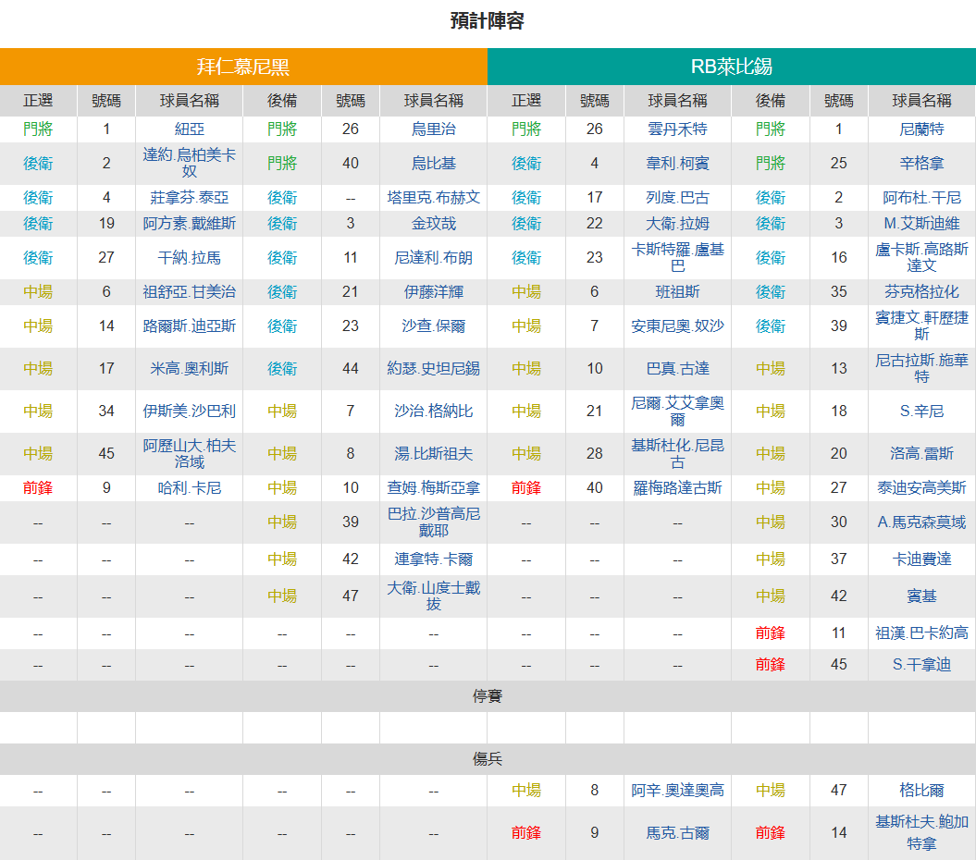Image resolution: width=976 pixels, height=860 pixels.
Task: Click substitute goalkeeper 烏里治
Action: pos(434,129)
